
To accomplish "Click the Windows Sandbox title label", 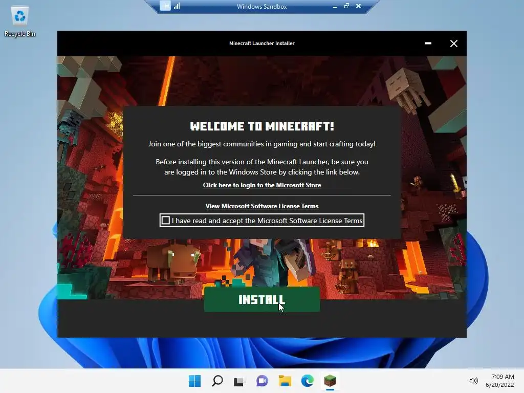I will (x=261, y=6).
